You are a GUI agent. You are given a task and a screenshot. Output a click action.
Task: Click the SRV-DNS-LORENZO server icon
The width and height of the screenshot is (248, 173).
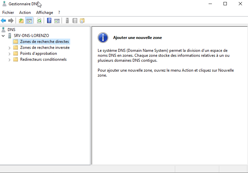pos(10,36)
